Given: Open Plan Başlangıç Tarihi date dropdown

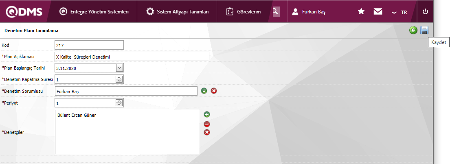Looking at the screenshot, I should [x=119, y=68].
